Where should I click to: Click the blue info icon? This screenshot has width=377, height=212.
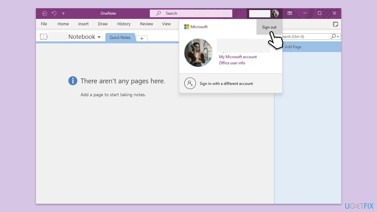(x=73, y=81)
